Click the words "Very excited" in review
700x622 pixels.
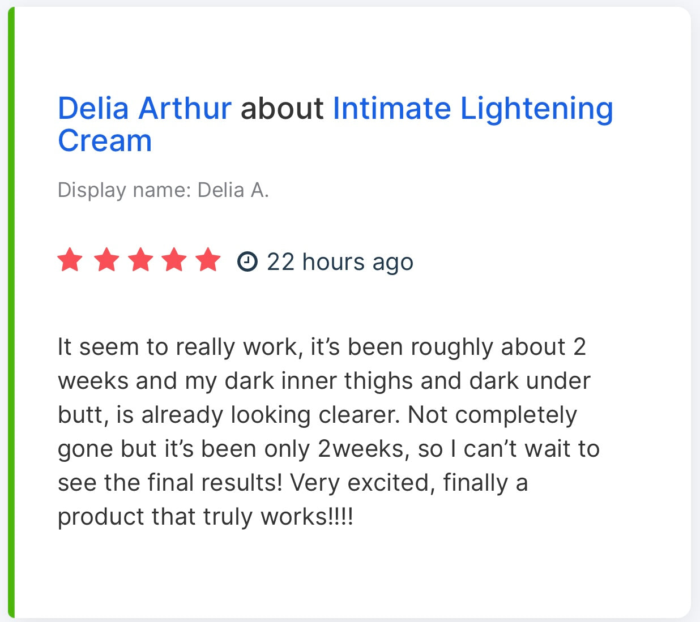362,483
